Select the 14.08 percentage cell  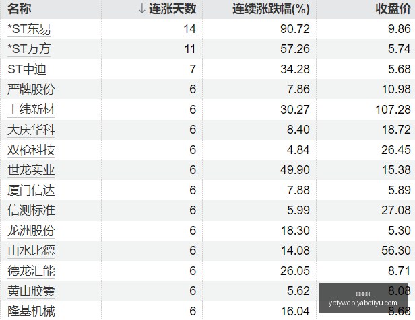pos(295,251)
